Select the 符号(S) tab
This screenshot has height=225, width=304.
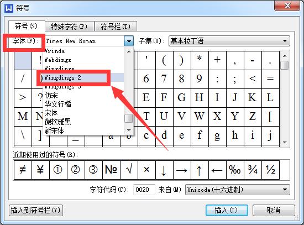point(27,26)
